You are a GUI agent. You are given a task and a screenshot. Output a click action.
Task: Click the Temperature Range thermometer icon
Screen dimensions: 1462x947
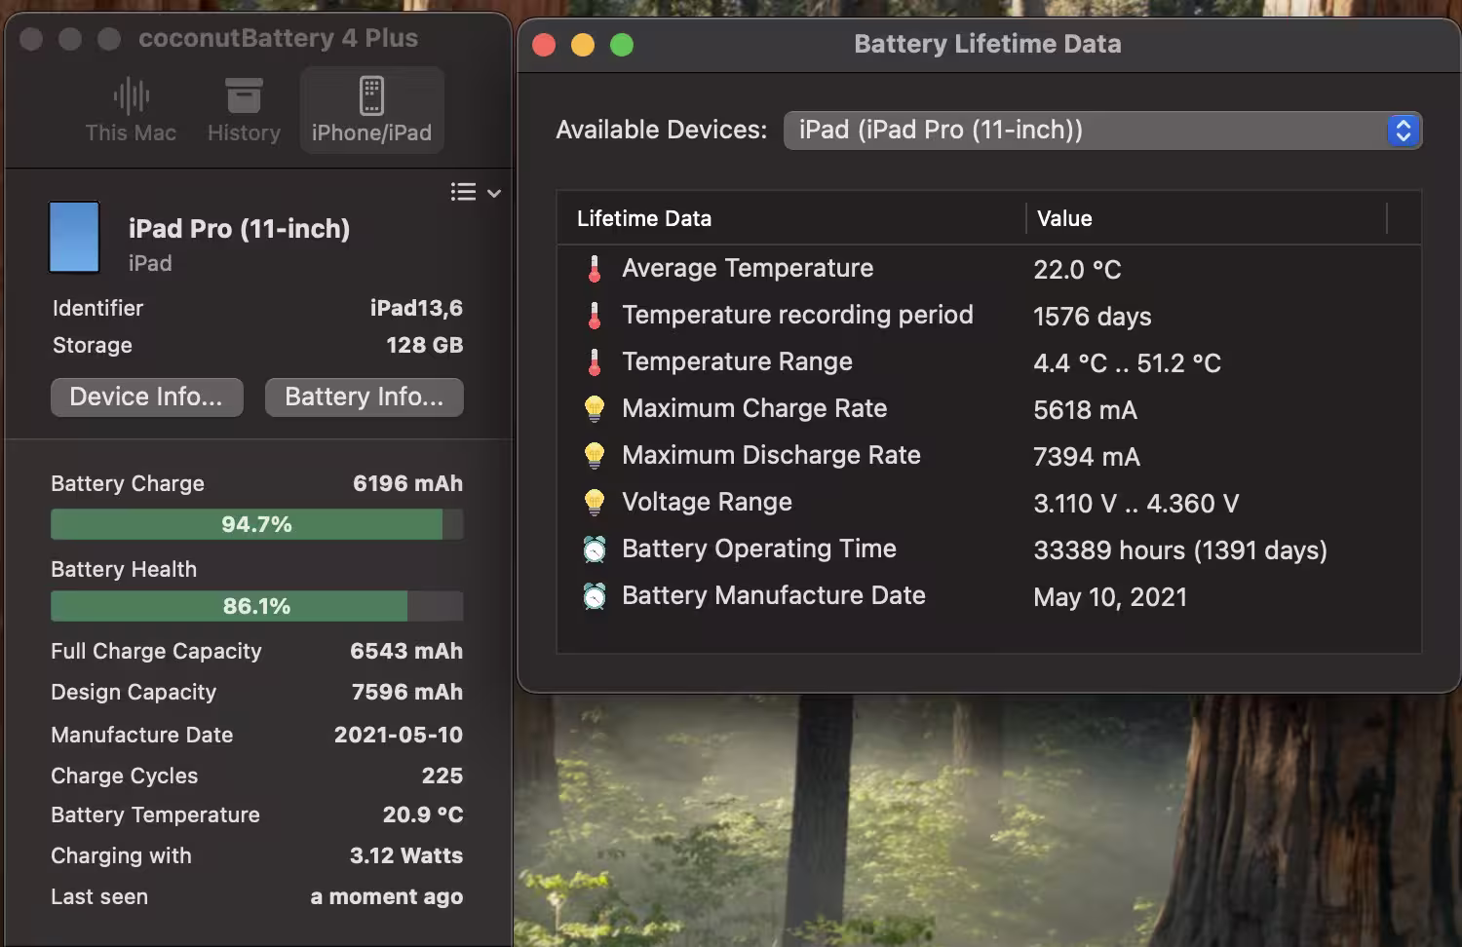point(595,362)
